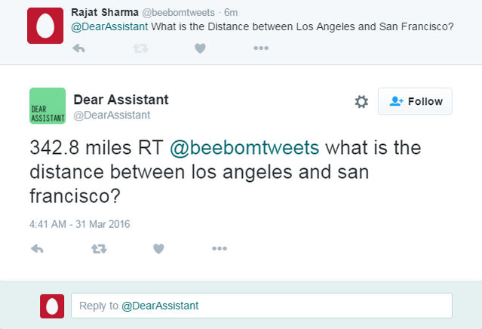Focus the Reply to @DearAssistant field
This screenshot has width=482, height=329.
click(x=262, y=306)
